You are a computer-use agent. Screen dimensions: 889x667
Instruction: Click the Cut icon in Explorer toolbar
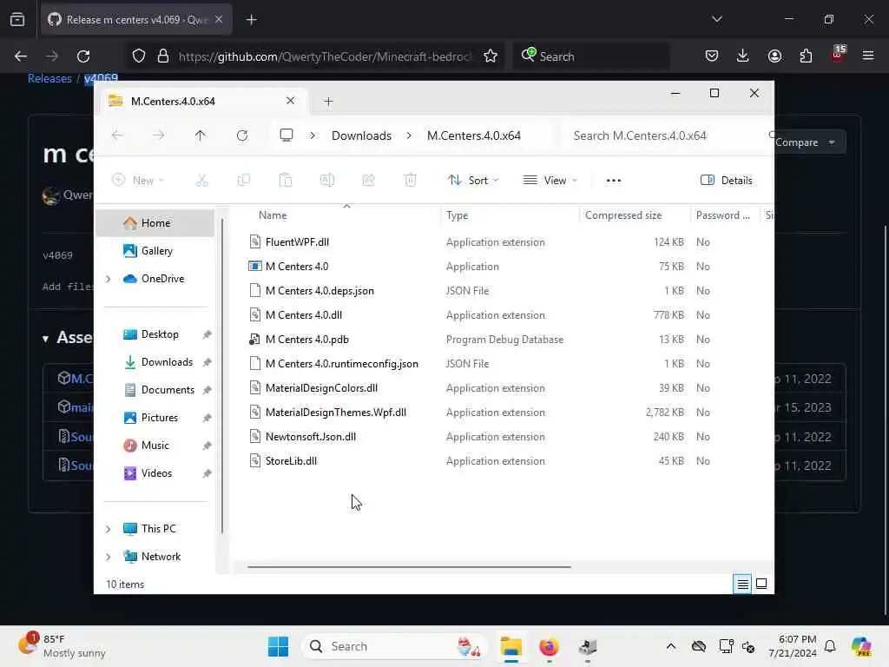coord(201,181)
